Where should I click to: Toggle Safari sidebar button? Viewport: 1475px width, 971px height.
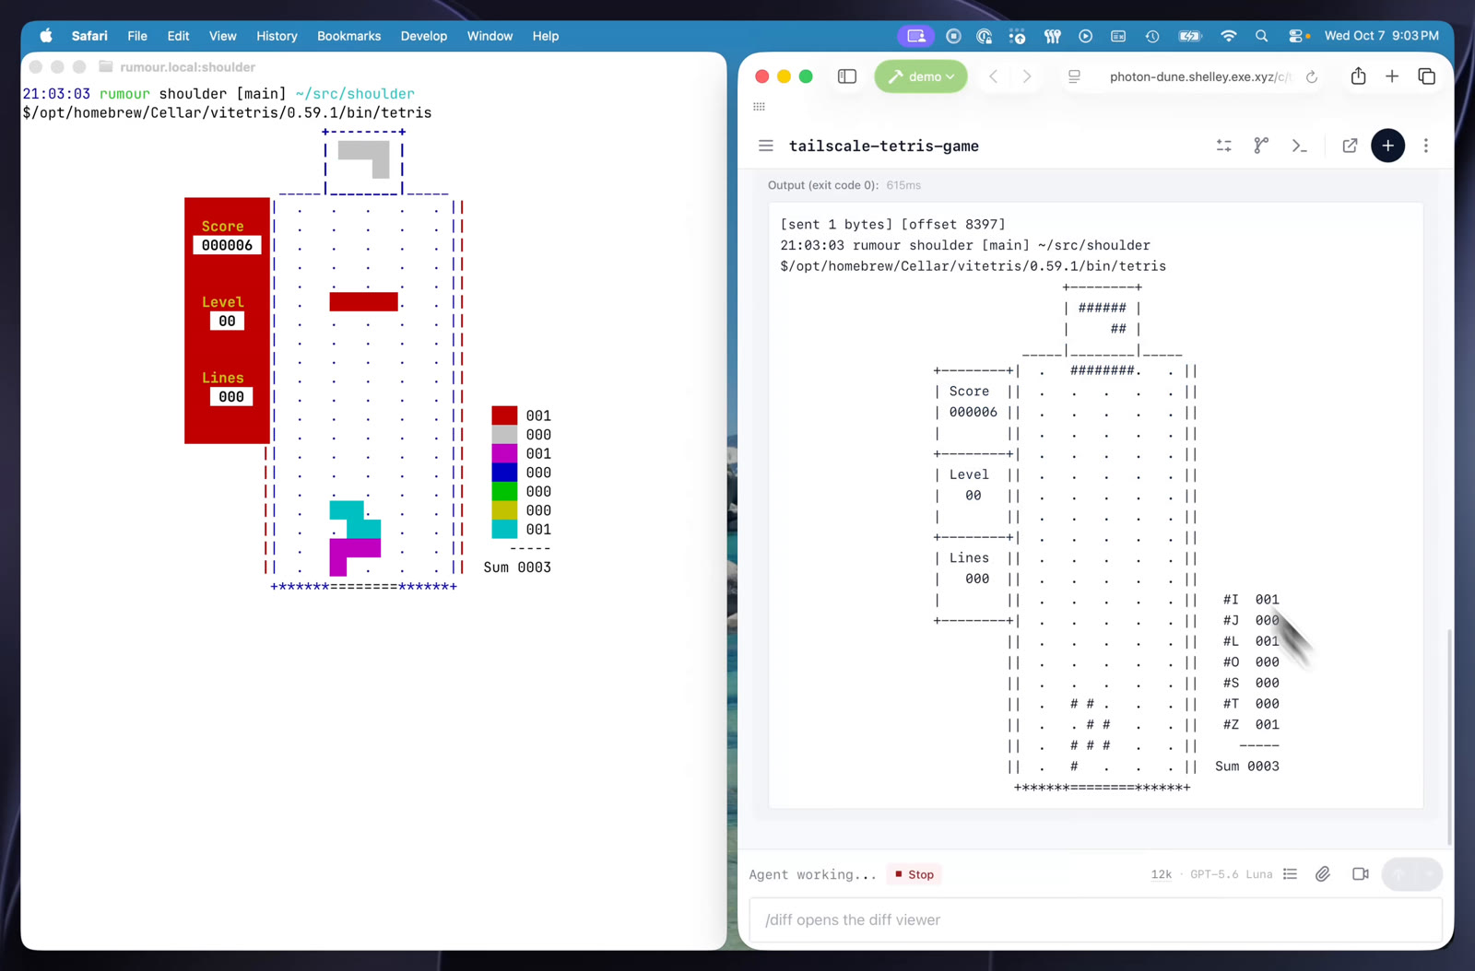(847, 76)
